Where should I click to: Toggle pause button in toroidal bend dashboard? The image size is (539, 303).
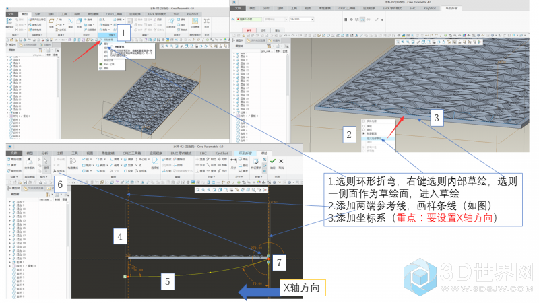tap(346, 20)
